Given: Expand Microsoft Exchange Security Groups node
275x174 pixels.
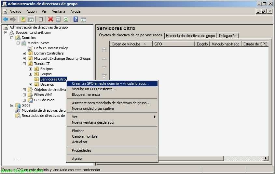Looking at the screenshot, I should pos(24,58).
